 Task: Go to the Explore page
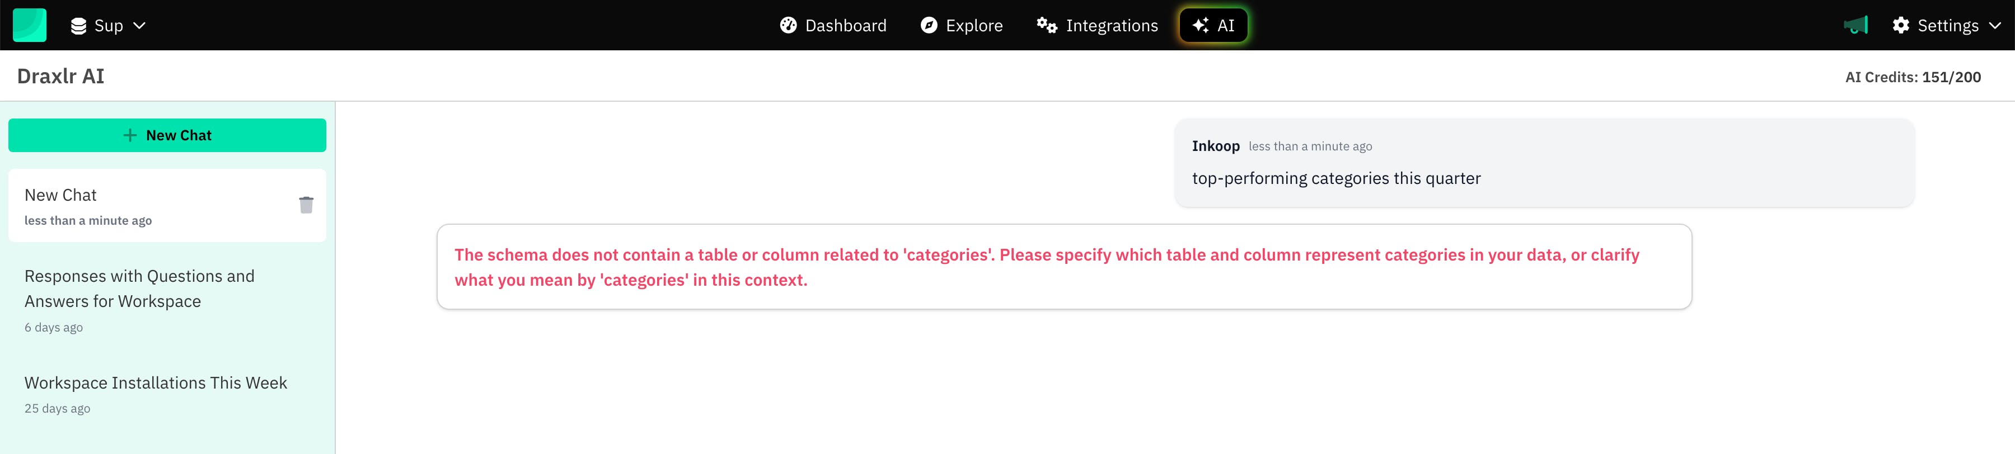(x=973, y=26)
